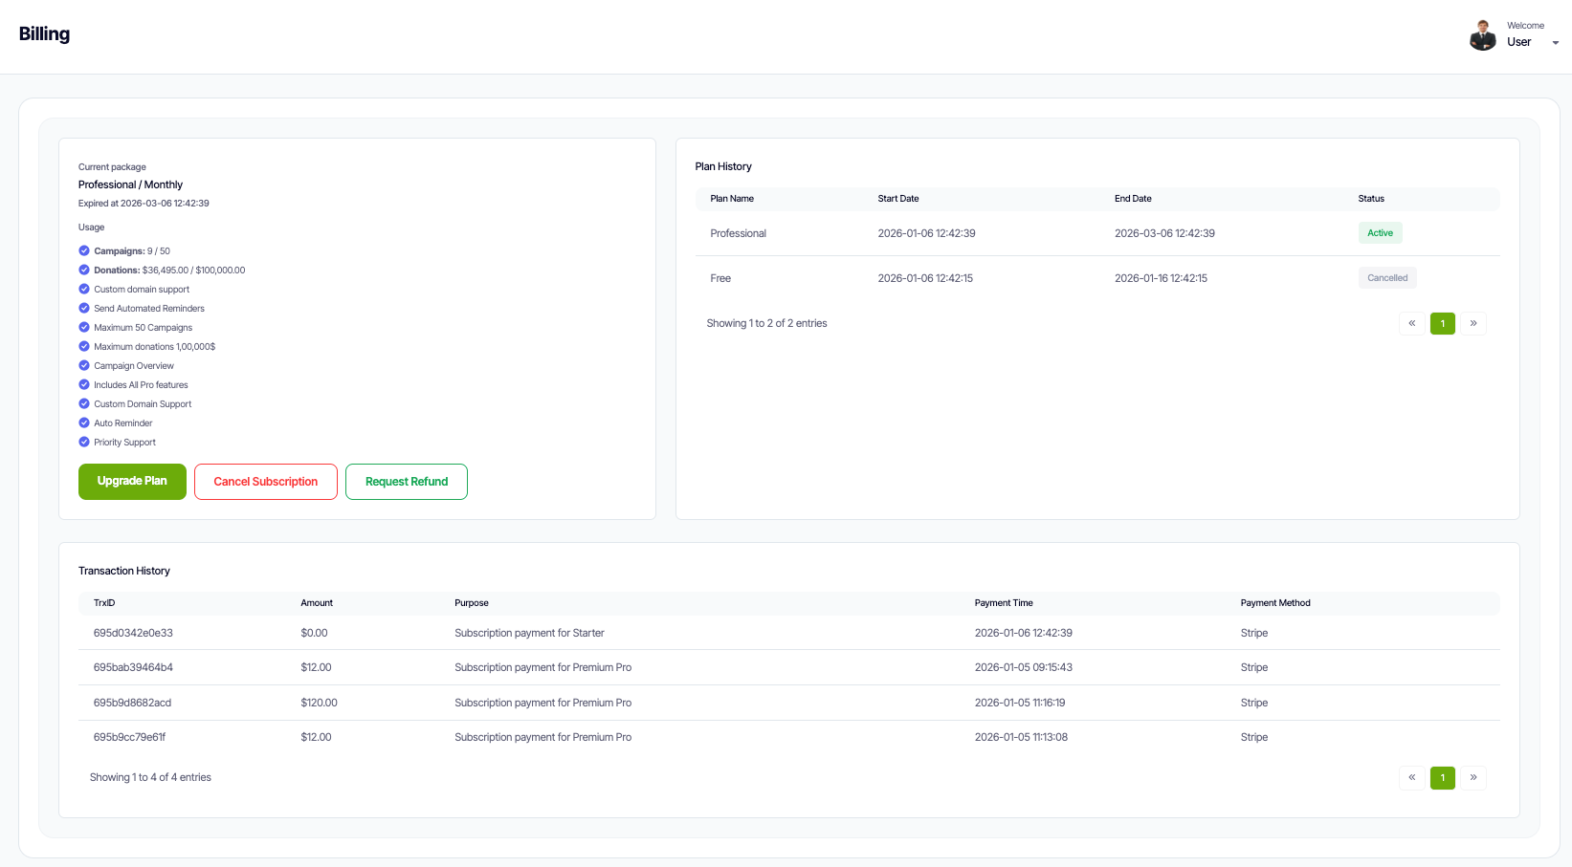This screenshot has width=1572, height=867.
Task: Click the Request Refund button
Action: [x=406, y=481]
